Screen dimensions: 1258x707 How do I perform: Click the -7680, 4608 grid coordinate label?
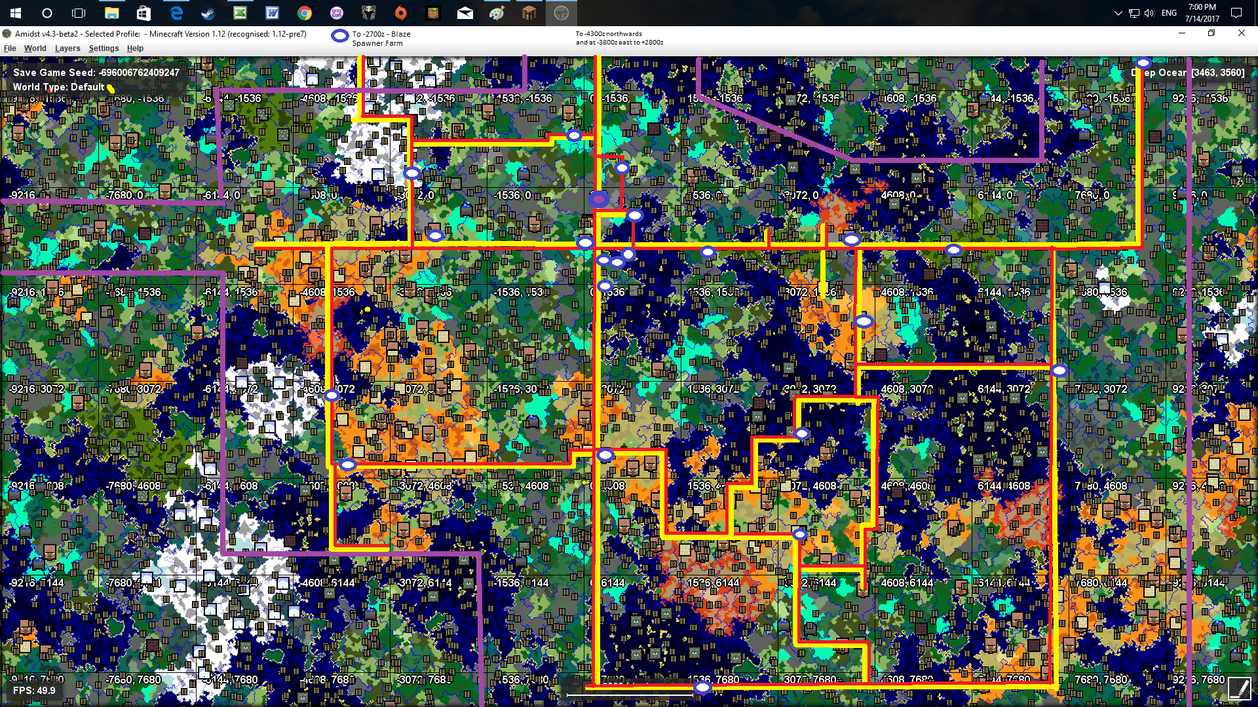[134, 486]
